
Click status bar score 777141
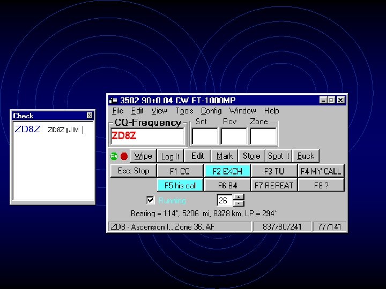[x=329, y=226]
